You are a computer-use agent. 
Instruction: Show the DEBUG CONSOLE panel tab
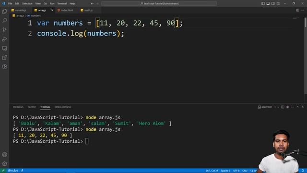point(63,107)
